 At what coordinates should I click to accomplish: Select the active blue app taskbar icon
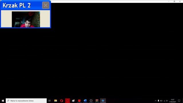103,101
